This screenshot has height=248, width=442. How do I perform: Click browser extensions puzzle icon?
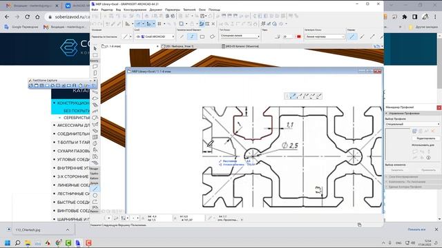pos(405,17)
